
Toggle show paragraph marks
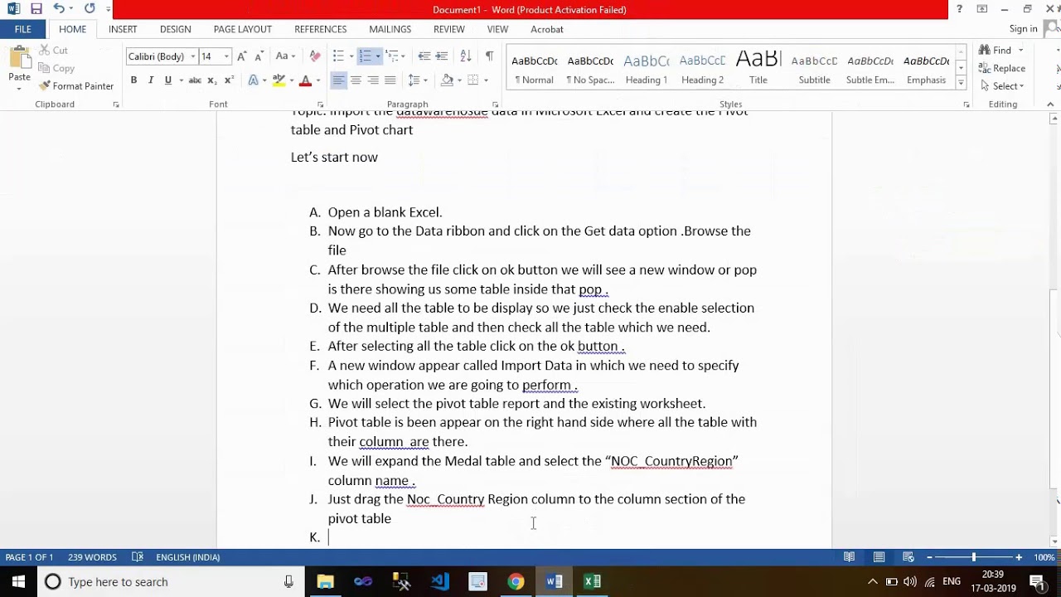[x=489, y=56]
